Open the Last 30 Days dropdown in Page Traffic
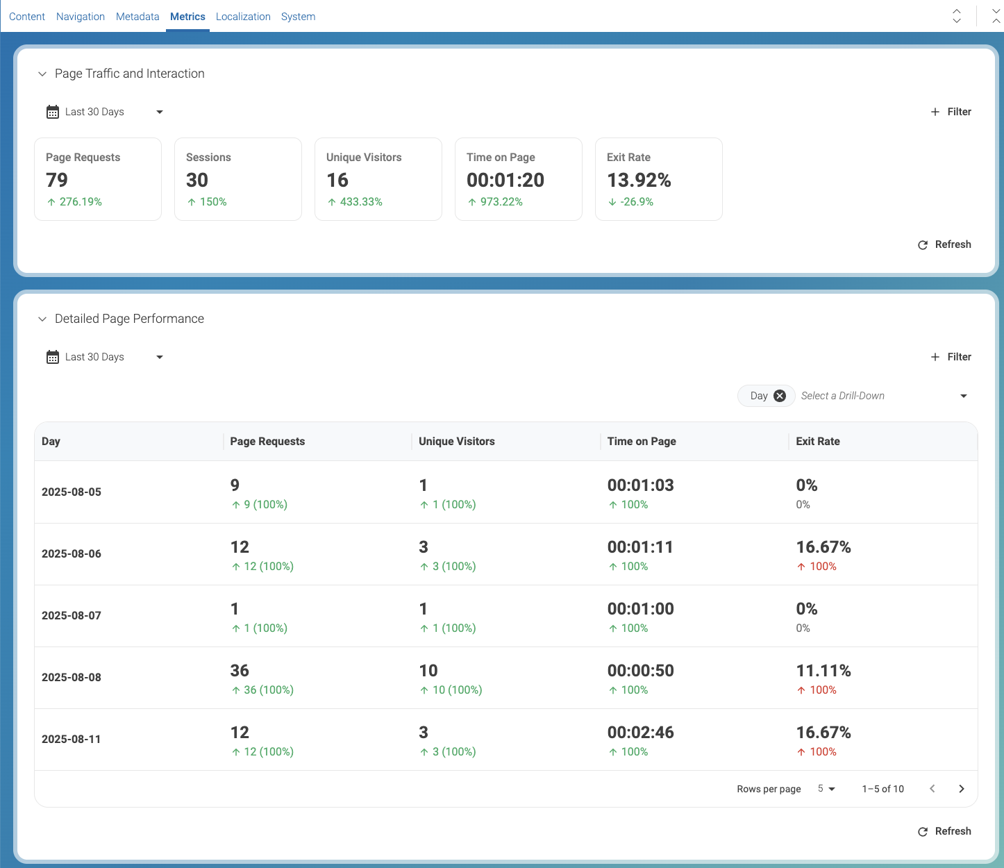This screenshot has height=868, width=1004. point(159,111)
